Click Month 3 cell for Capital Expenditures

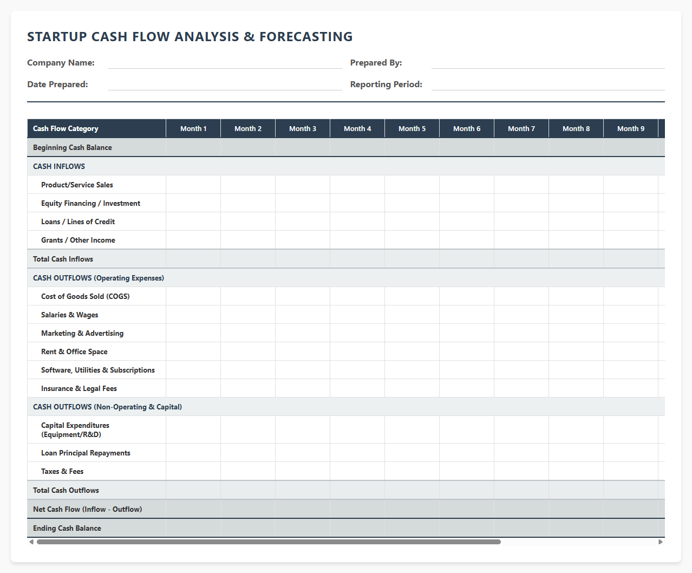coord(303,430)
